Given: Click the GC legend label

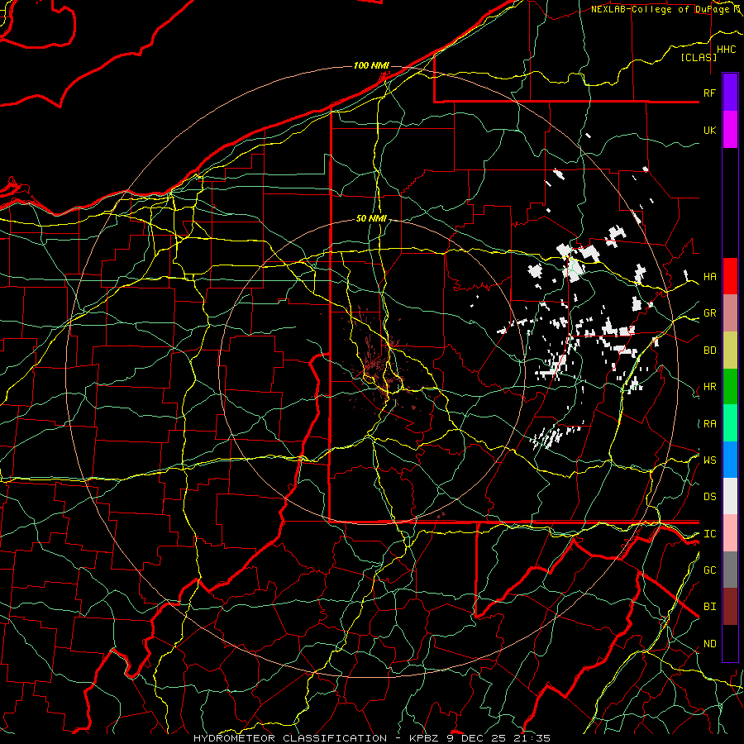Looking at the screenshot, I should pos(709,570).
